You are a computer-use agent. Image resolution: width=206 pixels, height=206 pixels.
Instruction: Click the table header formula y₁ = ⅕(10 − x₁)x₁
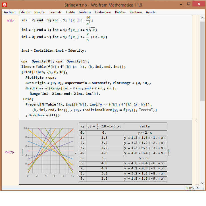tap(105, 127)
